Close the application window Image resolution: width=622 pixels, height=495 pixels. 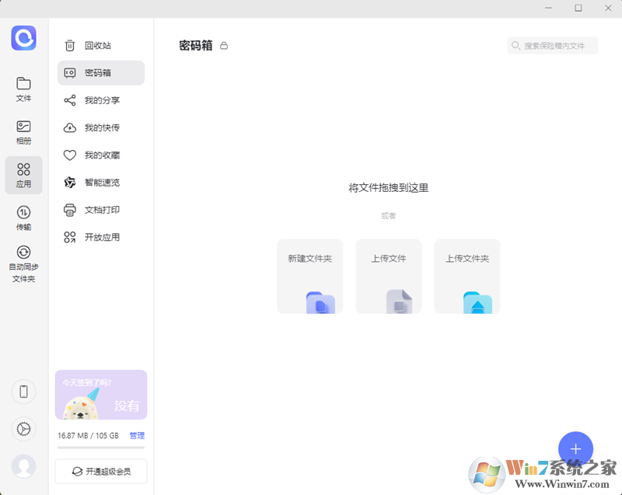(x=608, y=8)
